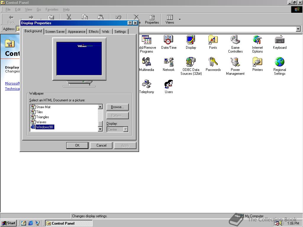The height and width of the screenshot is (227, 303).
Task: Open the Regional Settings icon
Action: pyautogui.click(x=280, y=66)
